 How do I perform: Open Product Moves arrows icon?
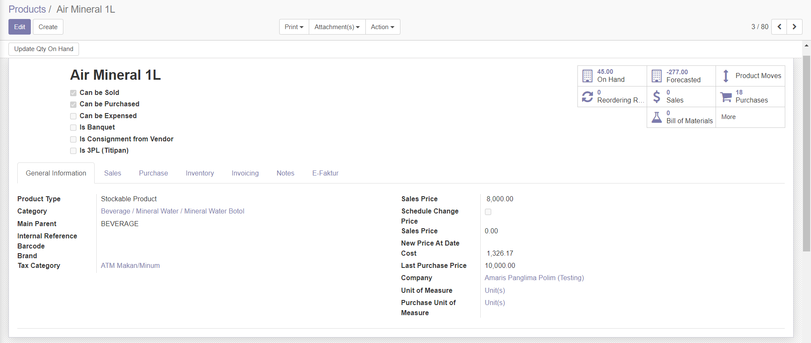pyautogui.click(x=726, y=76)
